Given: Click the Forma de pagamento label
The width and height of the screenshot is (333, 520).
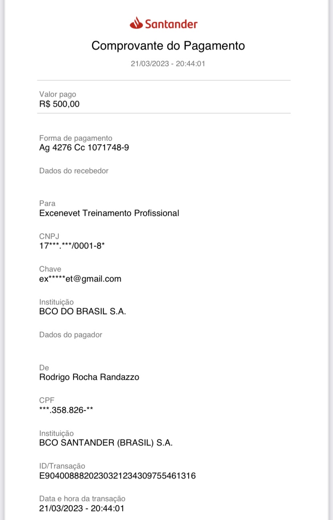Looking at the screenshot, I should (76, 138).
